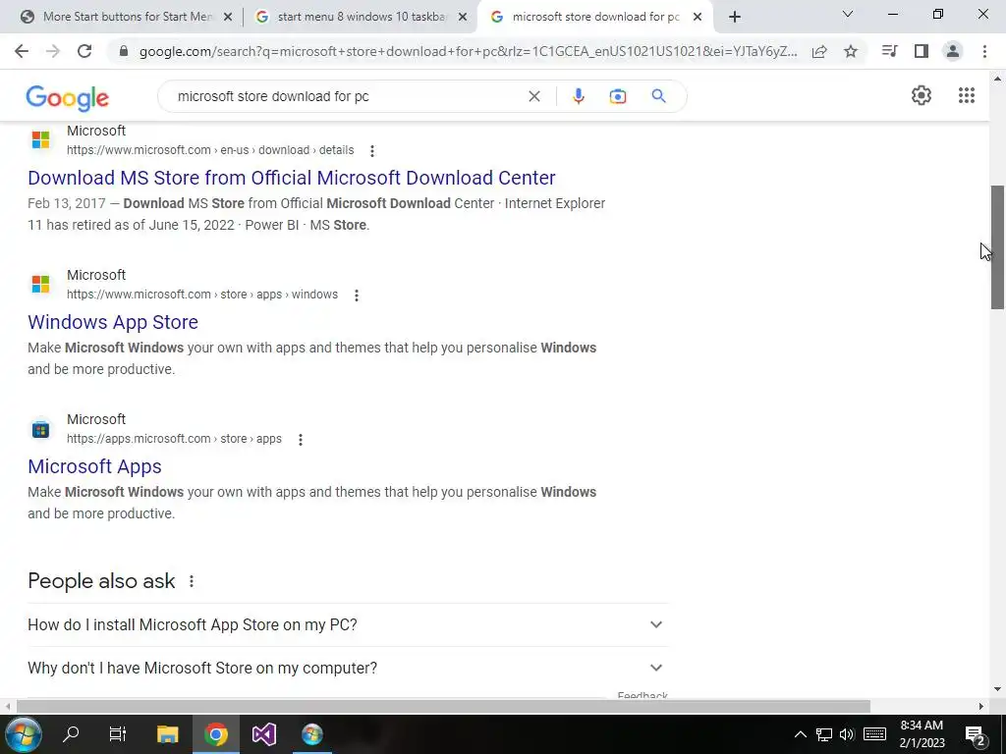Viewport: 1006px width, 754px height.
Task: Click the Google logo
Action: [x=68, y=98]
